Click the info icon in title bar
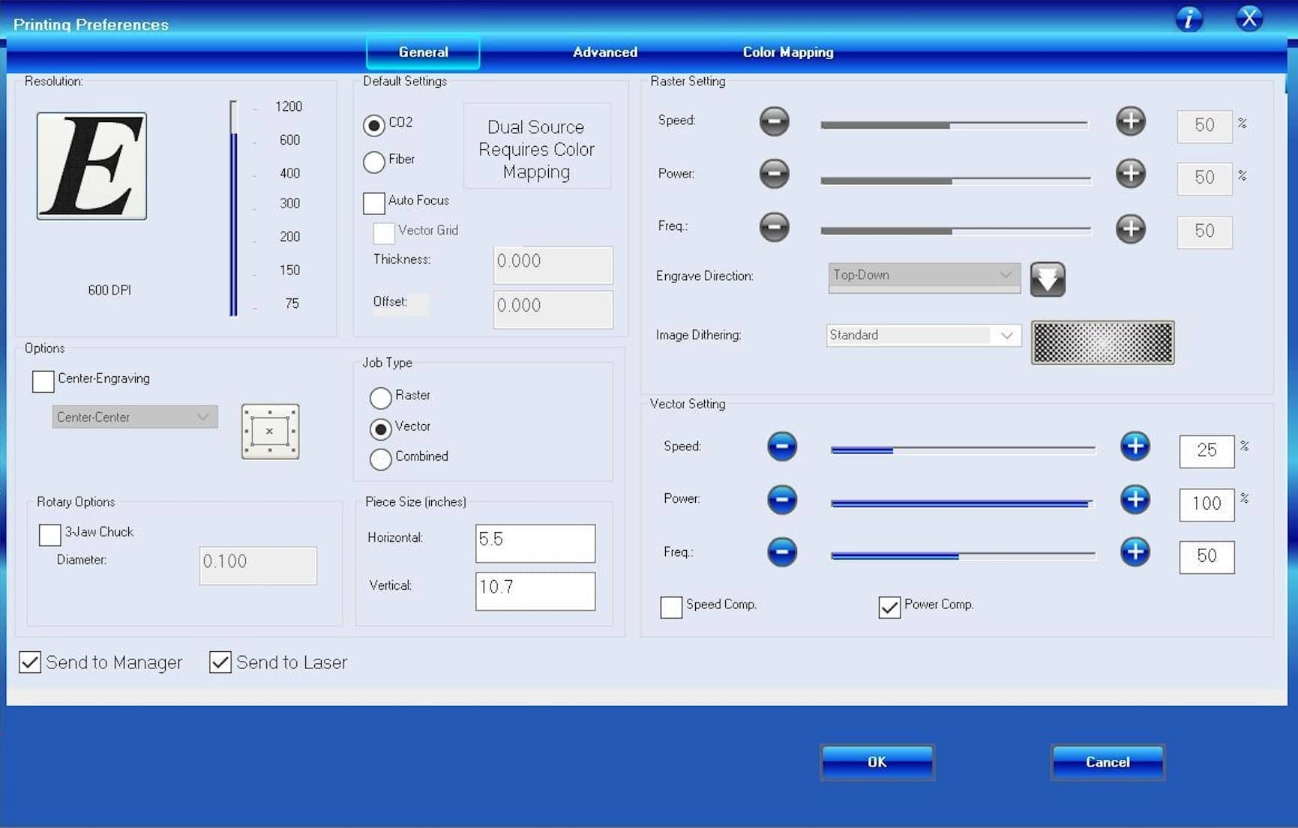This screenshot has height=828, width=1298. point(1189,18)
